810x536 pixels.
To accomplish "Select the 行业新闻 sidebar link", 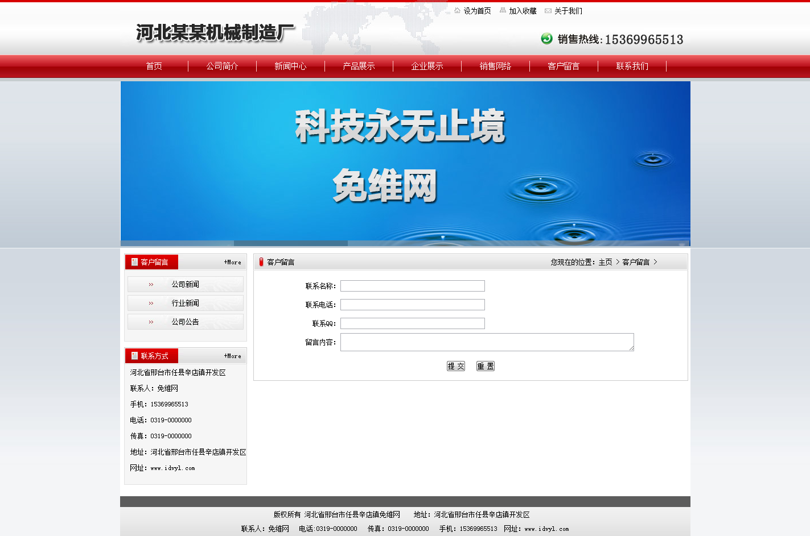I will 185,303.
